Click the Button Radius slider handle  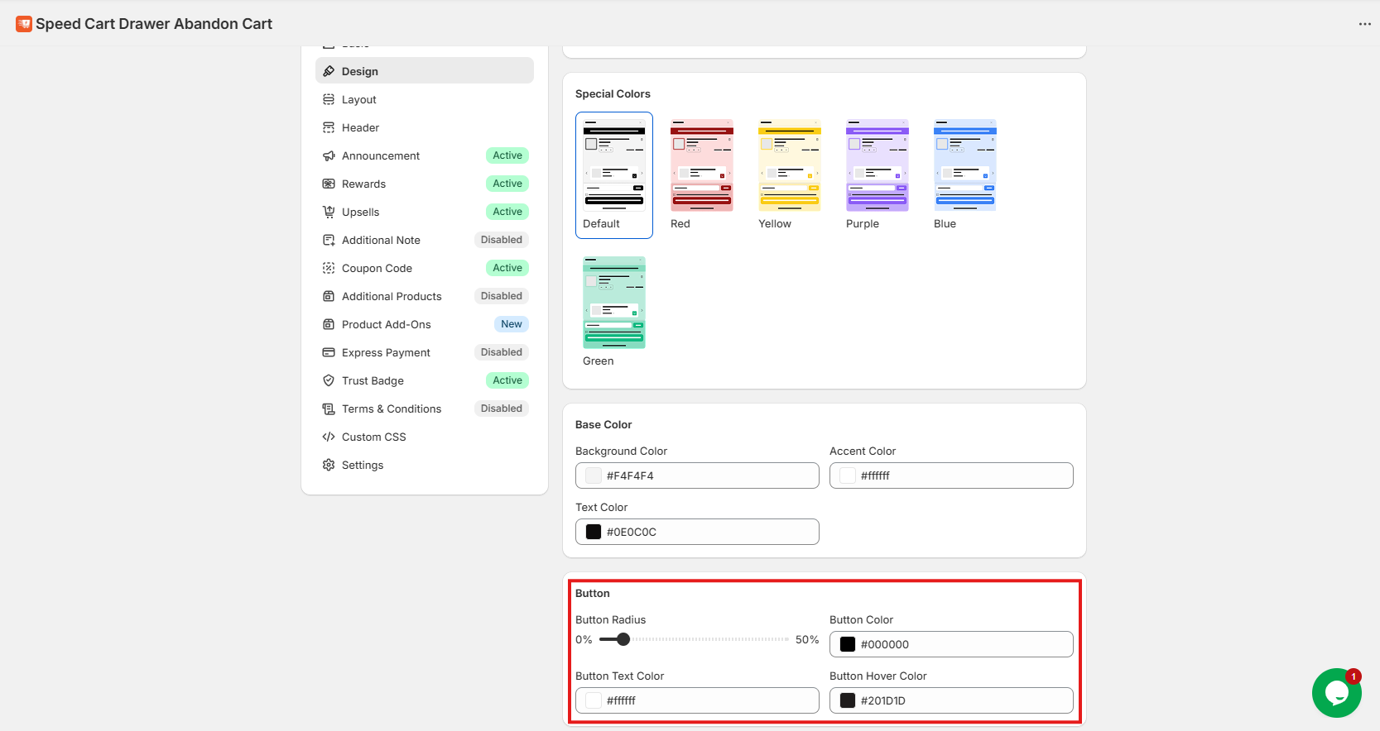(623, 639)
